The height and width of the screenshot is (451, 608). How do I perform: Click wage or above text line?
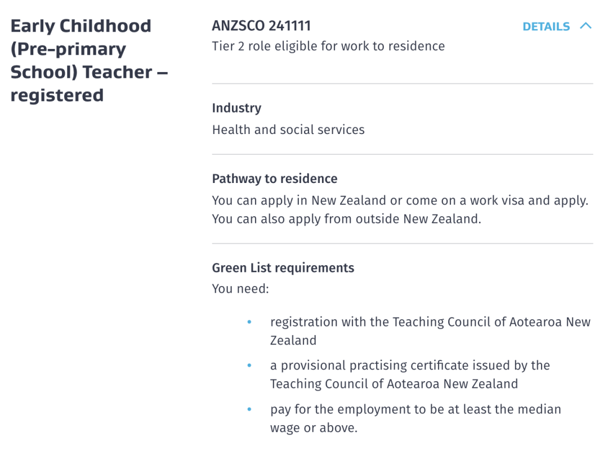[x=314, y=428]
